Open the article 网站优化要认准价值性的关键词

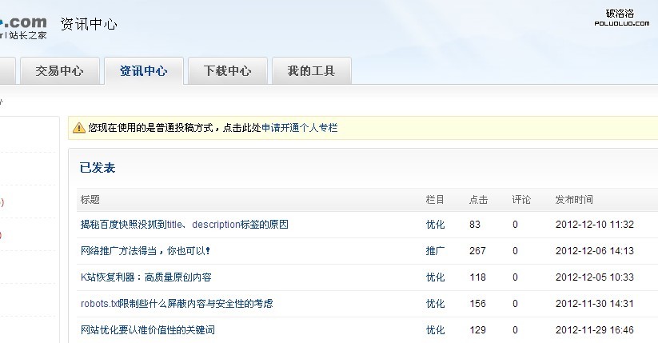tap(147, 330)
